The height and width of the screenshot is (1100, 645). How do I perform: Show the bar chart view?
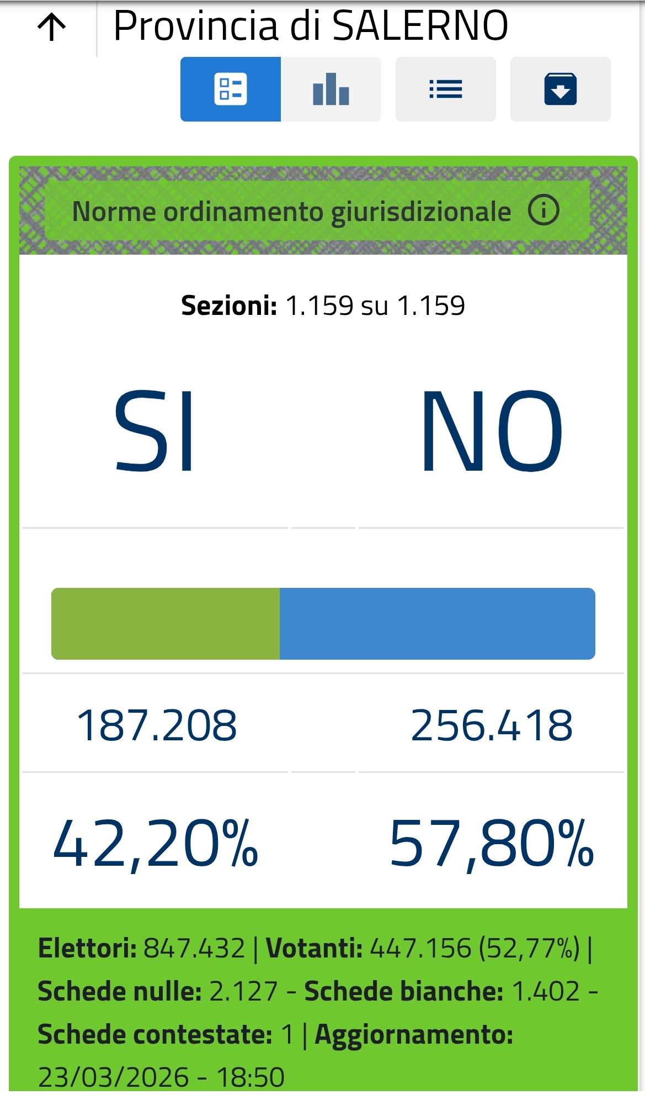tap(331, 90)
